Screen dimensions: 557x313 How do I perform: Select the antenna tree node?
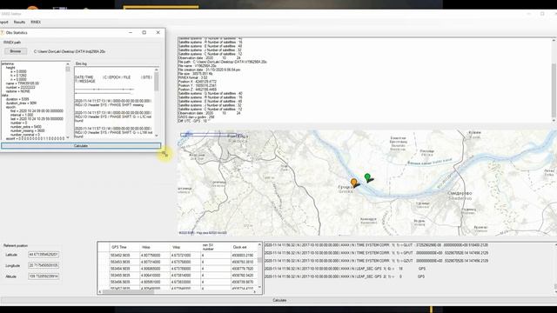pos(8,63)
